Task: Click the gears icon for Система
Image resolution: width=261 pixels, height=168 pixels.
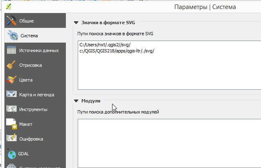Action: (x=11, y=35)
